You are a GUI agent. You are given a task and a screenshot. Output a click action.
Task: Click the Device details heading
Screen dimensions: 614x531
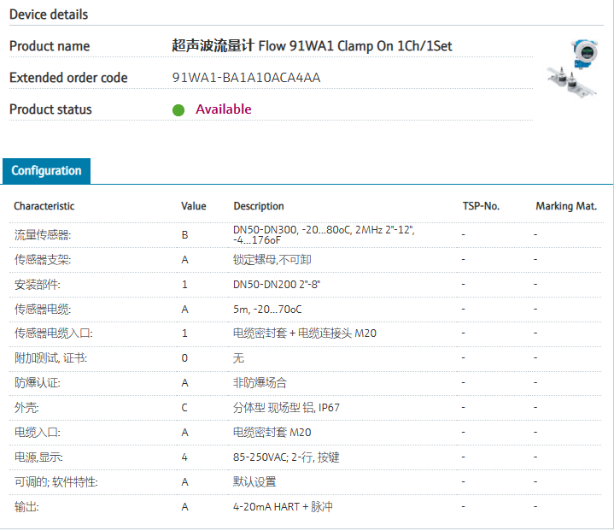49,15
